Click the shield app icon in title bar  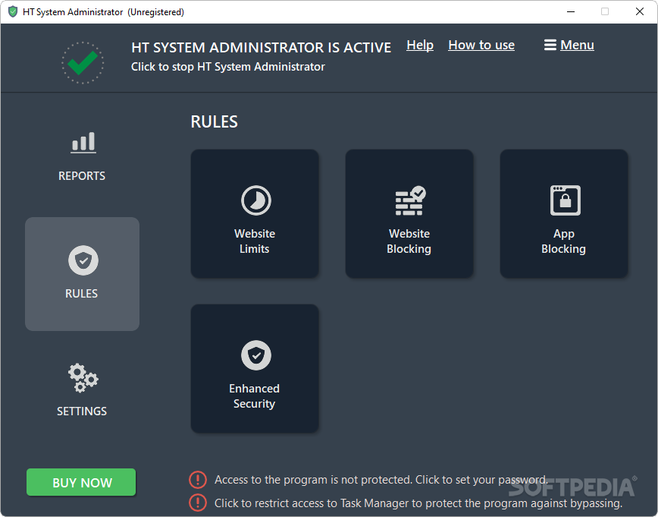click(x=13, y=12)
